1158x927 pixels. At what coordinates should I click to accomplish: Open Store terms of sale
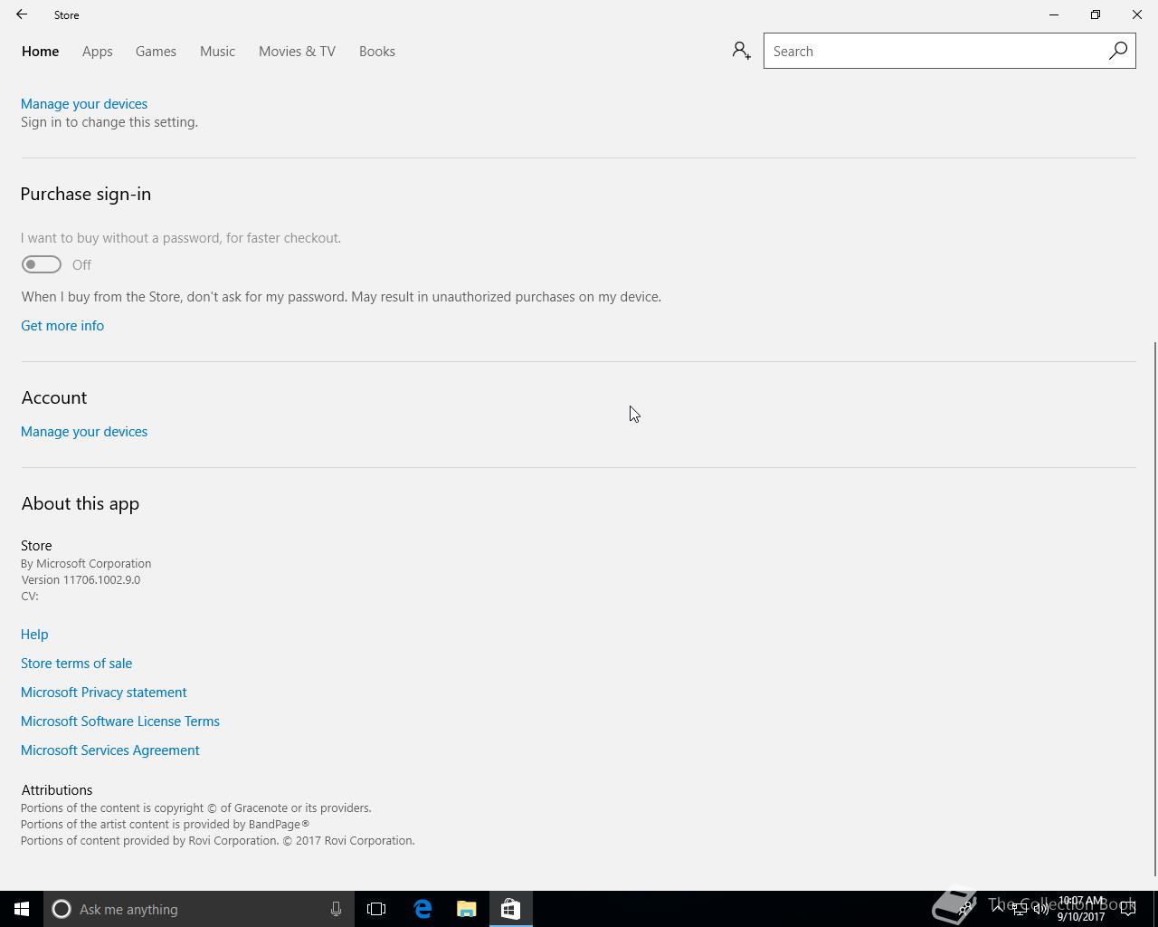[76, 664]
